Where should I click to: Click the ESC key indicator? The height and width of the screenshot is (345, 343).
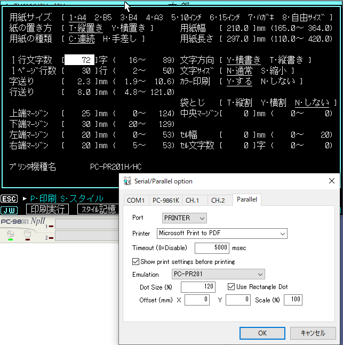[10, 198]
